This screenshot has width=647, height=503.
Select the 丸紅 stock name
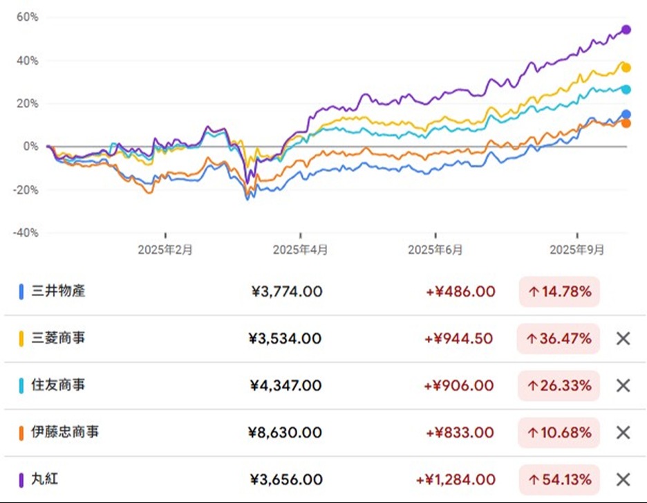(46, 479)
